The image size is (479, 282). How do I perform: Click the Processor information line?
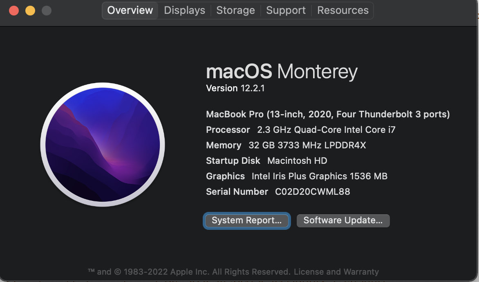coord(300,130)
